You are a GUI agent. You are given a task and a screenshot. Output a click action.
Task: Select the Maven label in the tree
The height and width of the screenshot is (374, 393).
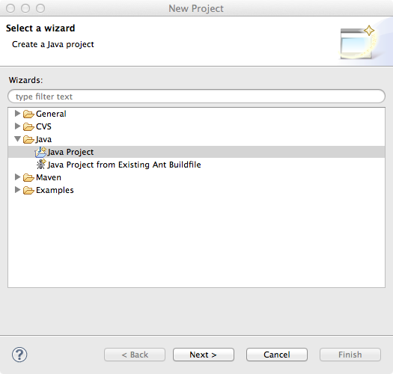pyautogui.click(x=49, y=177)
